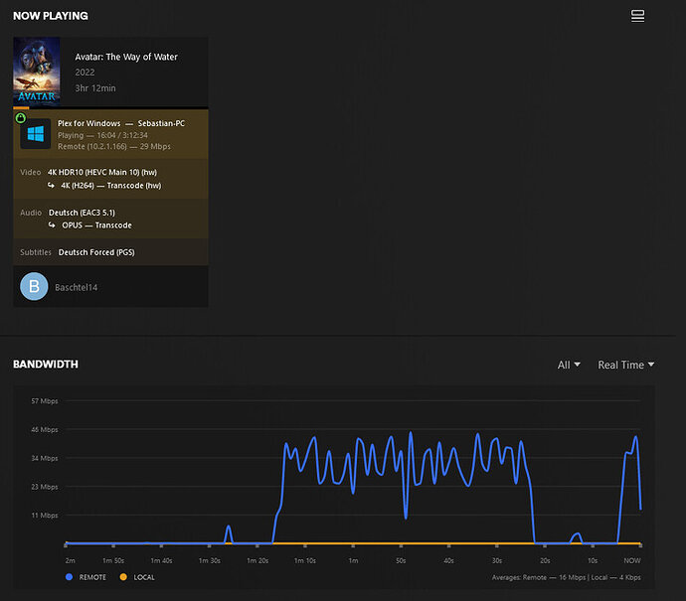Click the Subtitles row label
This screenshot has width=686, height=601.
(x=36, y=252)
